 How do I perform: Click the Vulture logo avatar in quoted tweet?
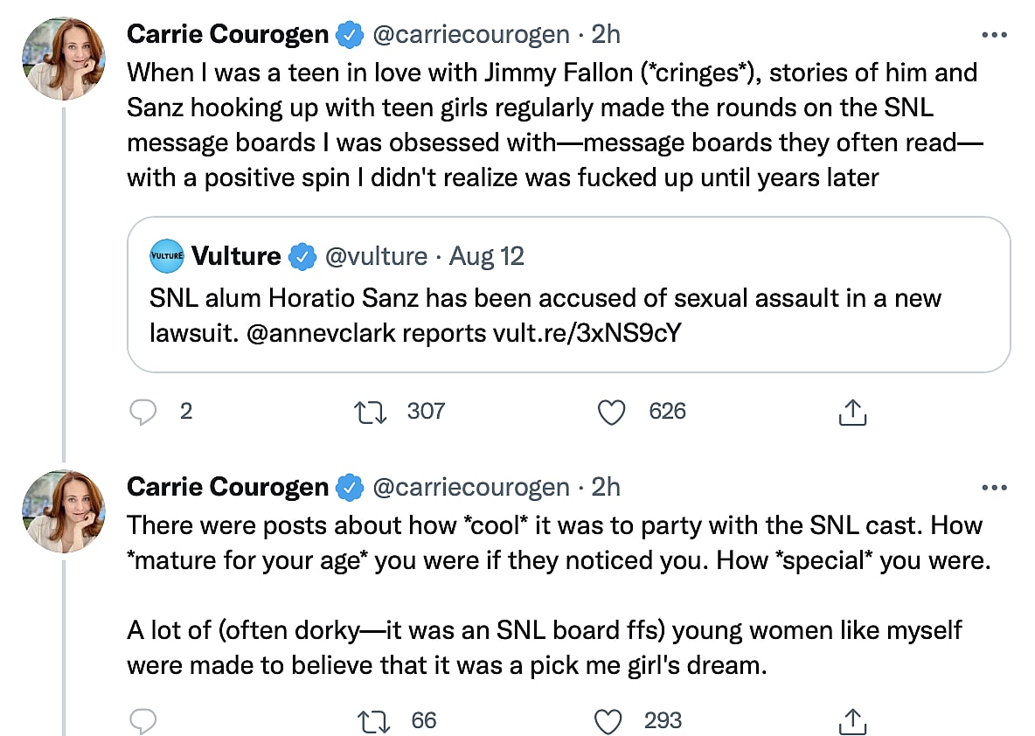(x=167, y=256)
